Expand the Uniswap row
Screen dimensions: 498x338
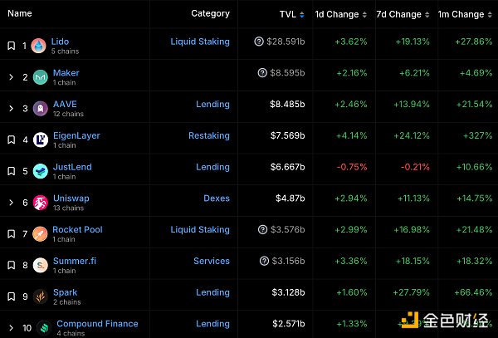point(11,203)
